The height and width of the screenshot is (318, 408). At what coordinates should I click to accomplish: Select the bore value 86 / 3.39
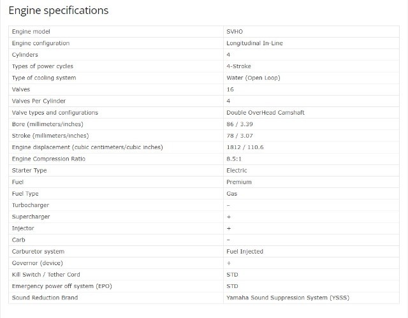click(x=240, y=124)
